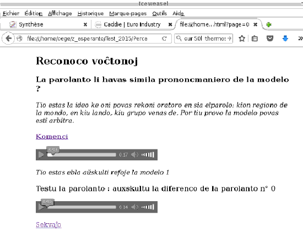Play the model audio in first player
This screenshot has width=303, height=237.
[x=41, y=155]
